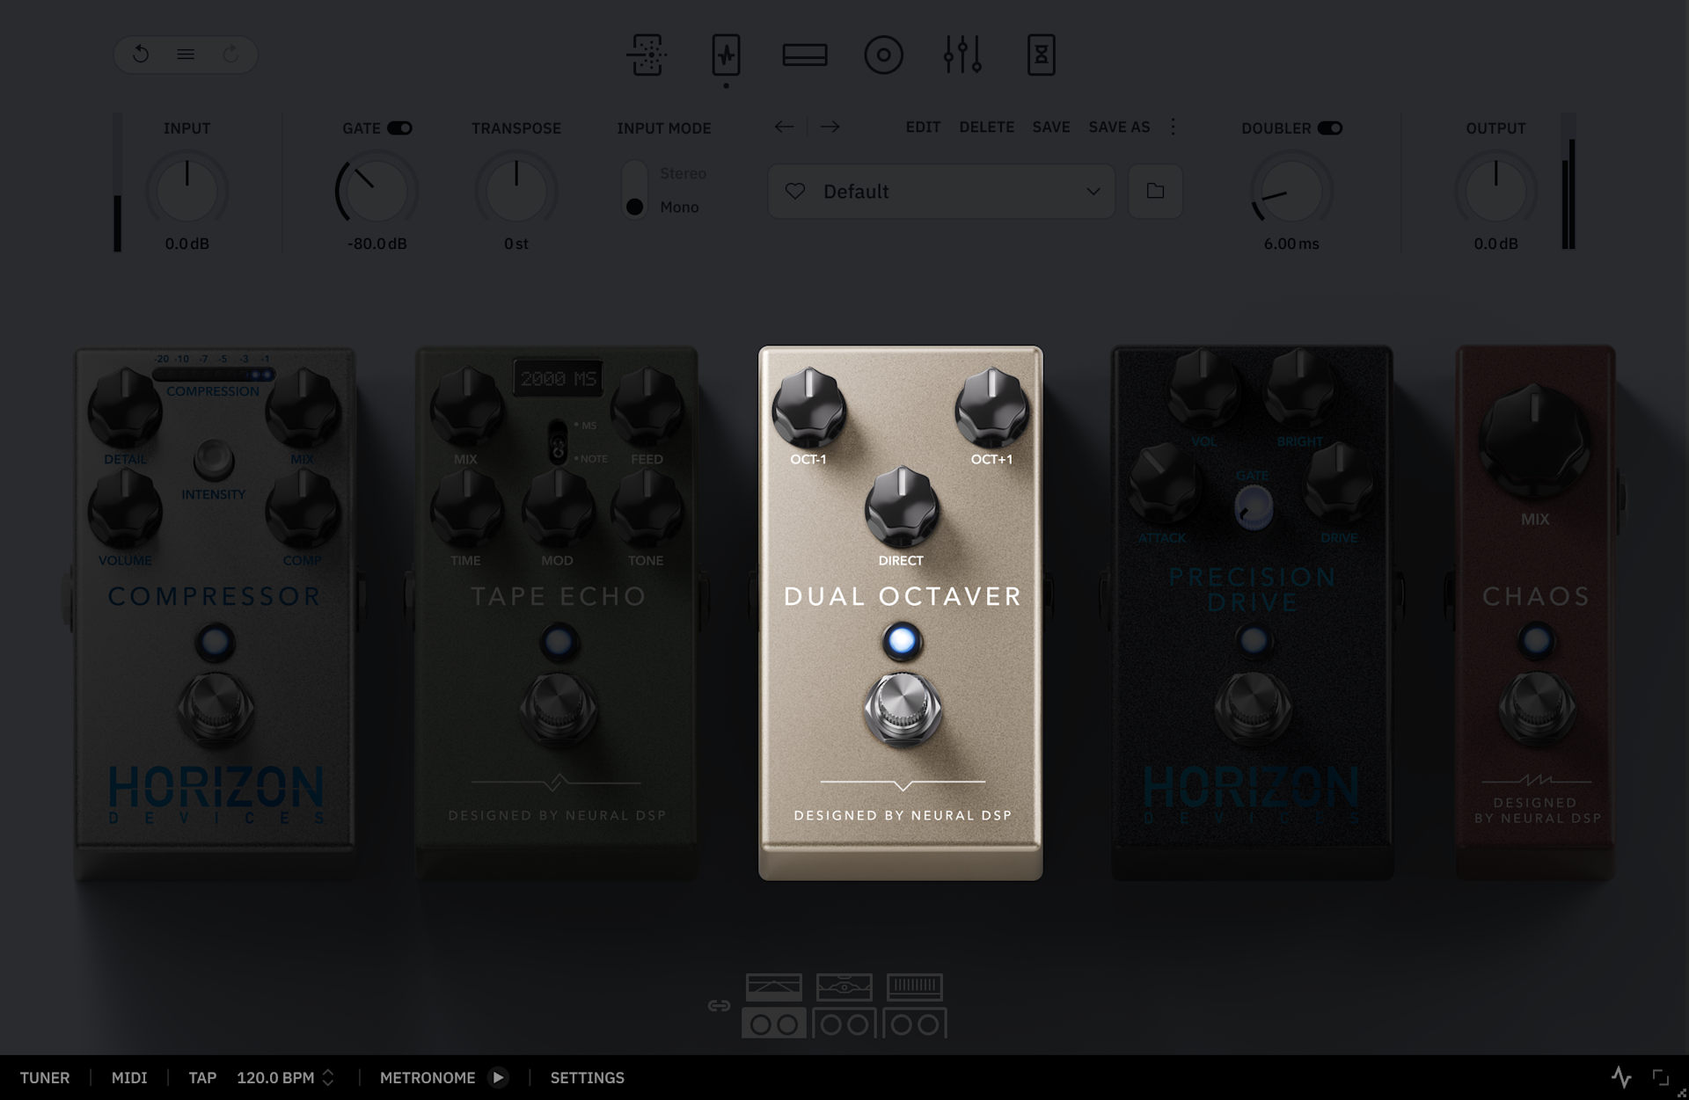Go to next preset with right arrow
1689x1100 pixels.
point(830,127)
